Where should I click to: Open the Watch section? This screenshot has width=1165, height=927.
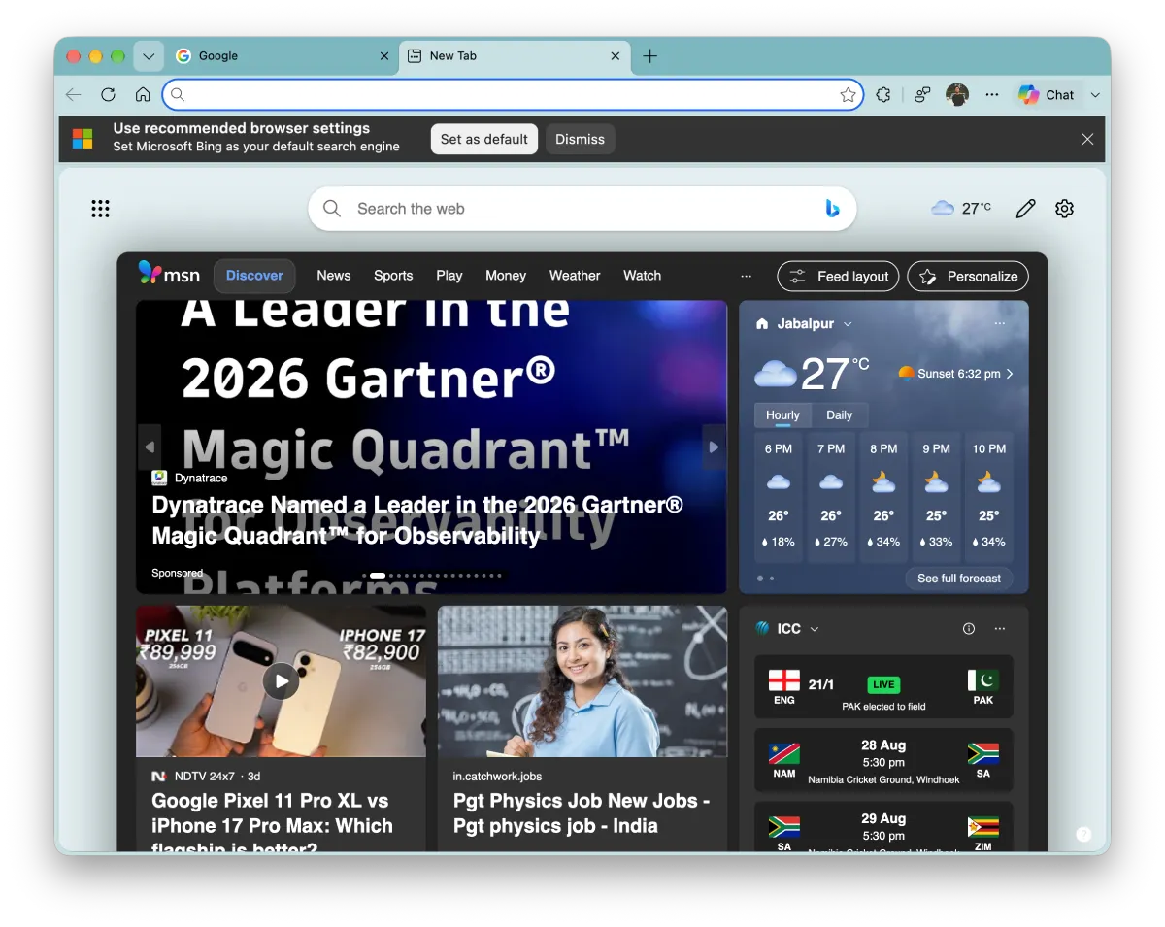(642, 276)
